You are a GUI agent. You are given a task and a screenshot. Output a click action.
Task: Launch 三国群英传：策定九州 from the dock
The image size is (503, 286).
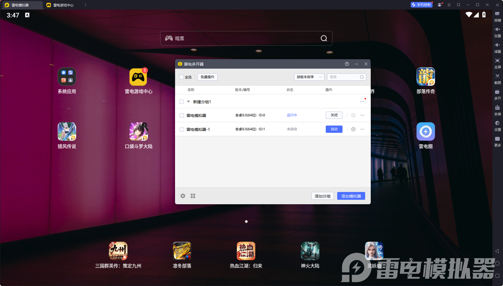pyautogui.click(x=118, y=251)
